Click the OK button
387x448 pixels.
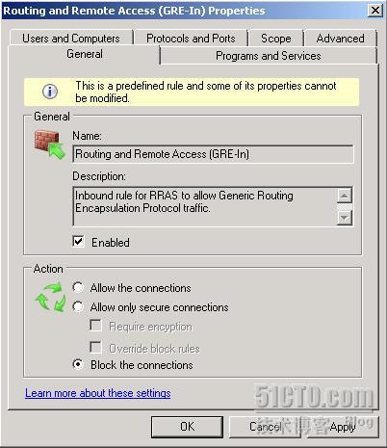(187, 427)
